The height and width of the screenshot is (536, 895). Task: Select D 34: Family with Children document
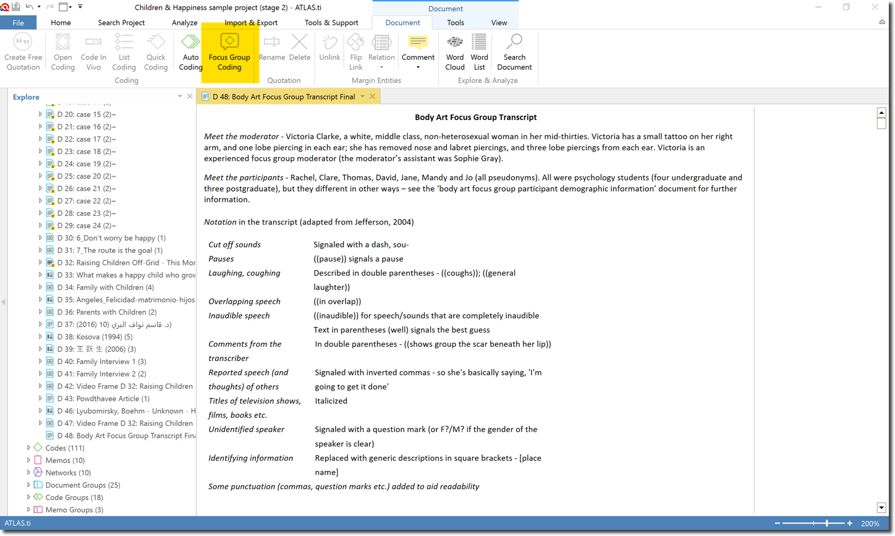(x=105, y=287)
